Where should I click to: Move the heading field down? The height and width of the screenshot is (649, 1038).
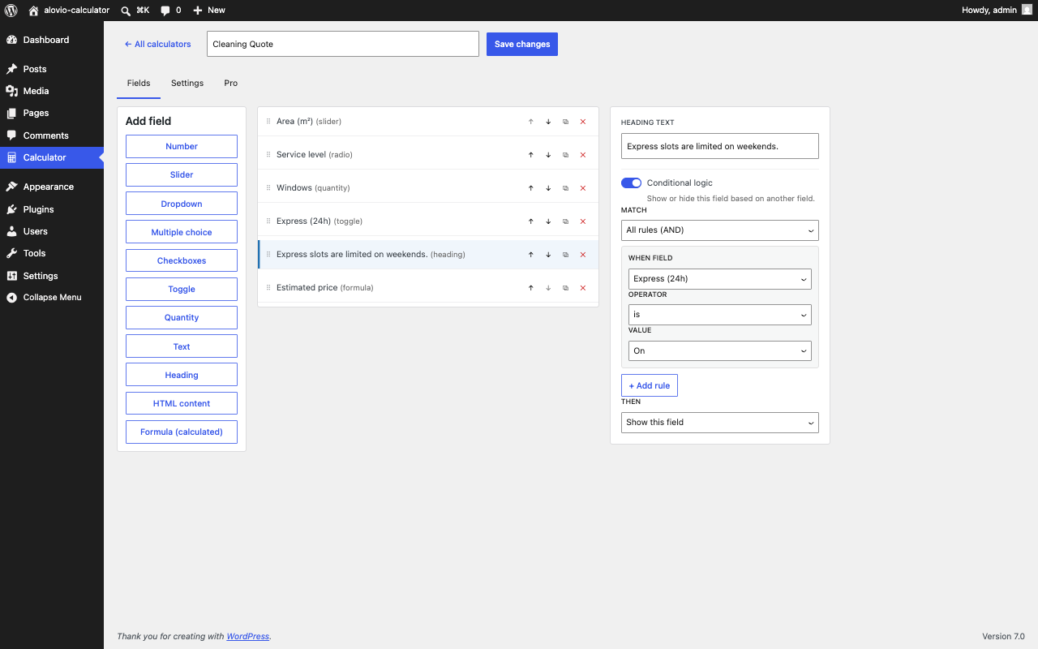coord(548,255)
